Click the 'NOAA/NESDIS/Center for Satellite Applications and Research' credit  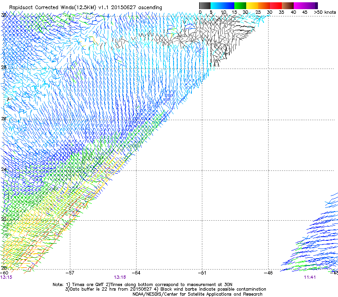coord(197,294)
